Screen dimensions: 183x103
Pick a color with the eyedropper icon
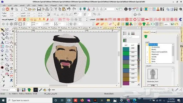point(40,90)
